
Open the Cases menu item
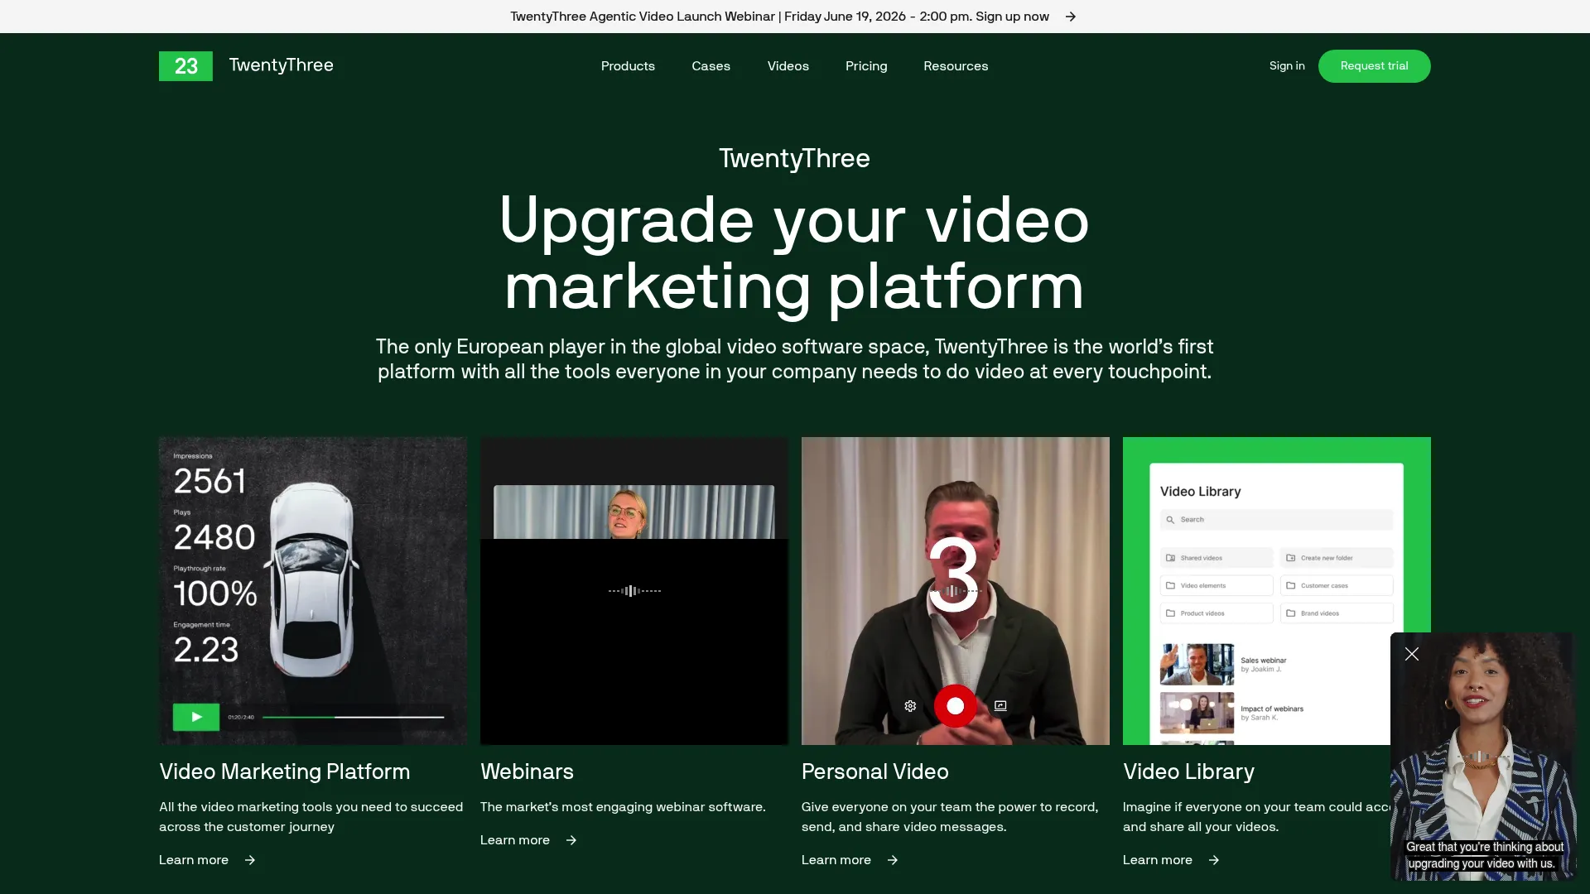click(711, 66)
